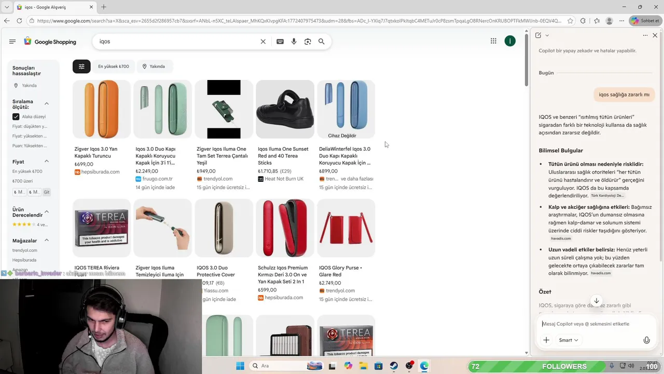Open the hepsiburada.com link for Zigver Turuncu
This screenshot has height=374, width=664.
tap(97, 172)
